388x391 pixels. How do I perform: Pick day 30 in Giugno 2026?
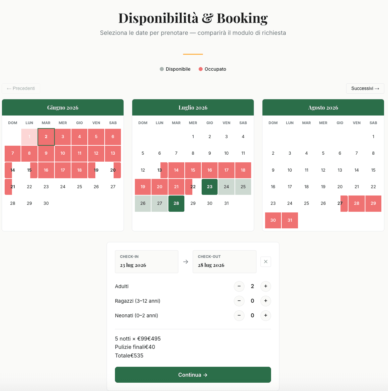[x=46, y=203]
